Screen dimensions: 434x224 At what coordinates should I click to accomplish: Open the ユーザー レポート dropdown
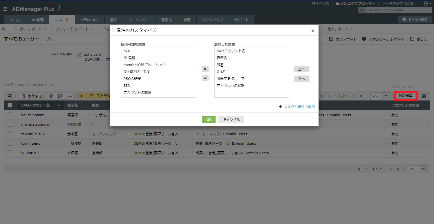(30, 29)
